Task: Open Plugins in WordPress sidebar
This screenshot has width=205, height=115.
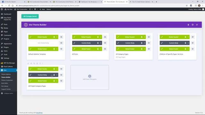Action: click(x=6, y=47)
